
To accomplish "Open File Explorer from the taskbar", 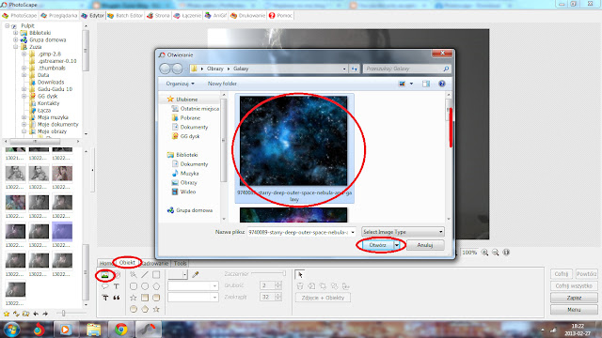I will (94, 330).
